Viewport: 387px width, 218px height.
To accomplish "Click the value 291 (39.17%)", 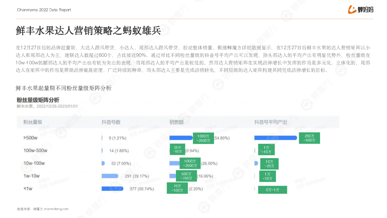I will tap(137, 176).
